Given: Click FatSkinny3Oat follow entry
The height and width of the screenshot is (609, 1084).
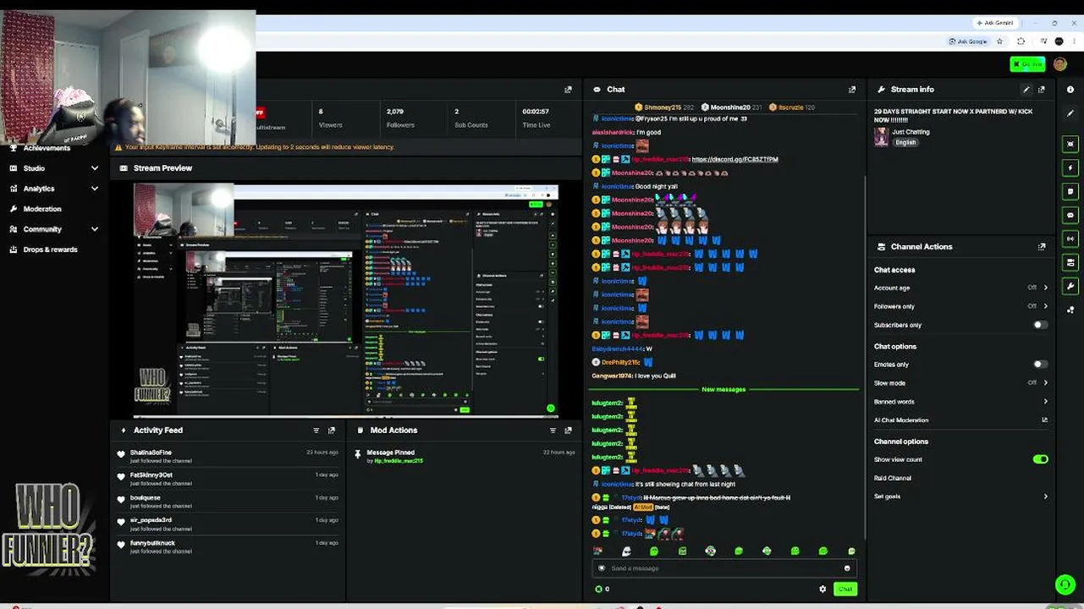Looking at the screenshot, I should click(228, 479).
